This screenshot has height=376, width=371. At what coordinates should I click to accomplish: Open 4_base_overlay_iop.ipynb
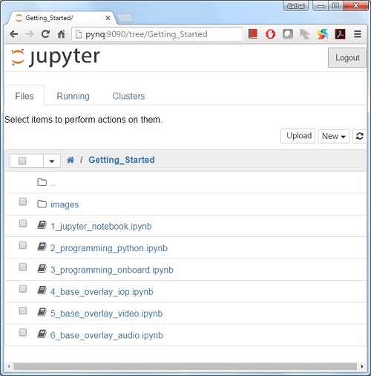pos(102,292)
